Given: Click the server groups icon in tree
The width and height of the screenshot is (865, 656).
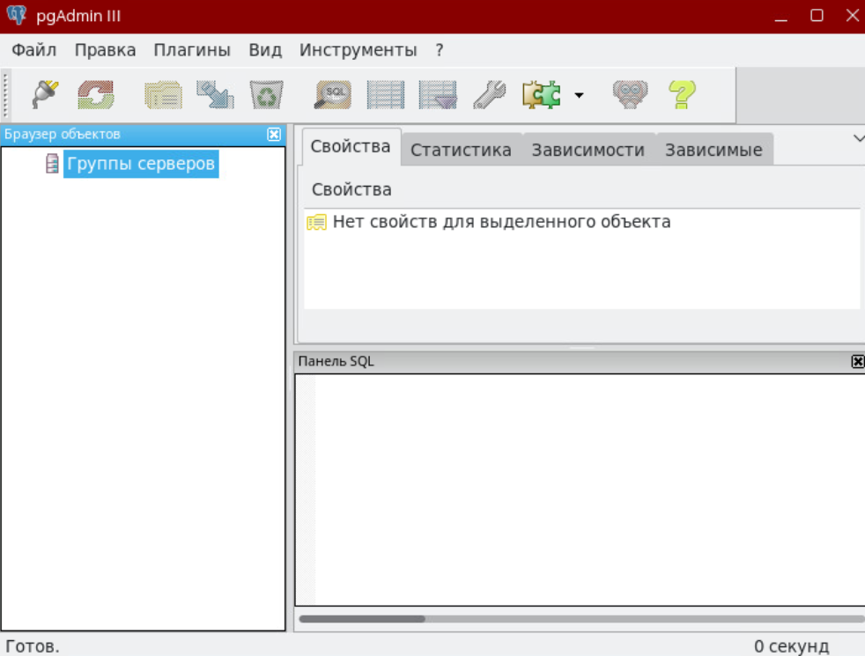Looking at the screenshot, I should pyautogui.click(x=52, y=164).
